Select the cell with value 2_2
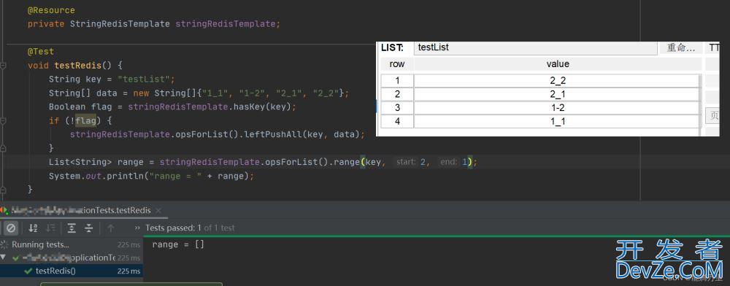Image resolution: width=730 pixels, height=286 pixels. 557,81
